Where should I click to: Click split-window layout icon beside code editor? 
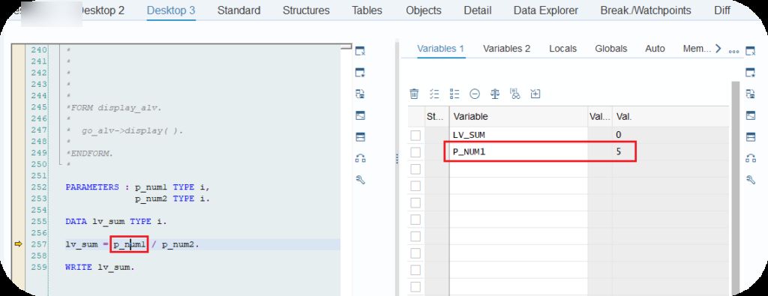[x=360, y=136]
